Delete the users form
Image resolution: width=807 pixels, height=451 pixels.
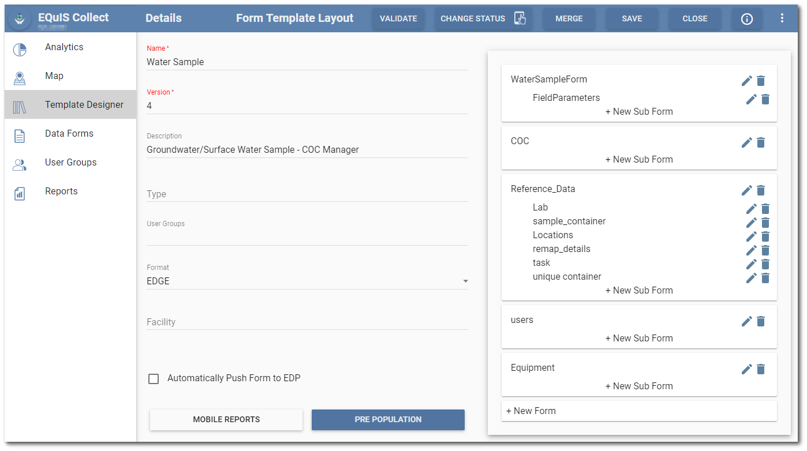761,321
